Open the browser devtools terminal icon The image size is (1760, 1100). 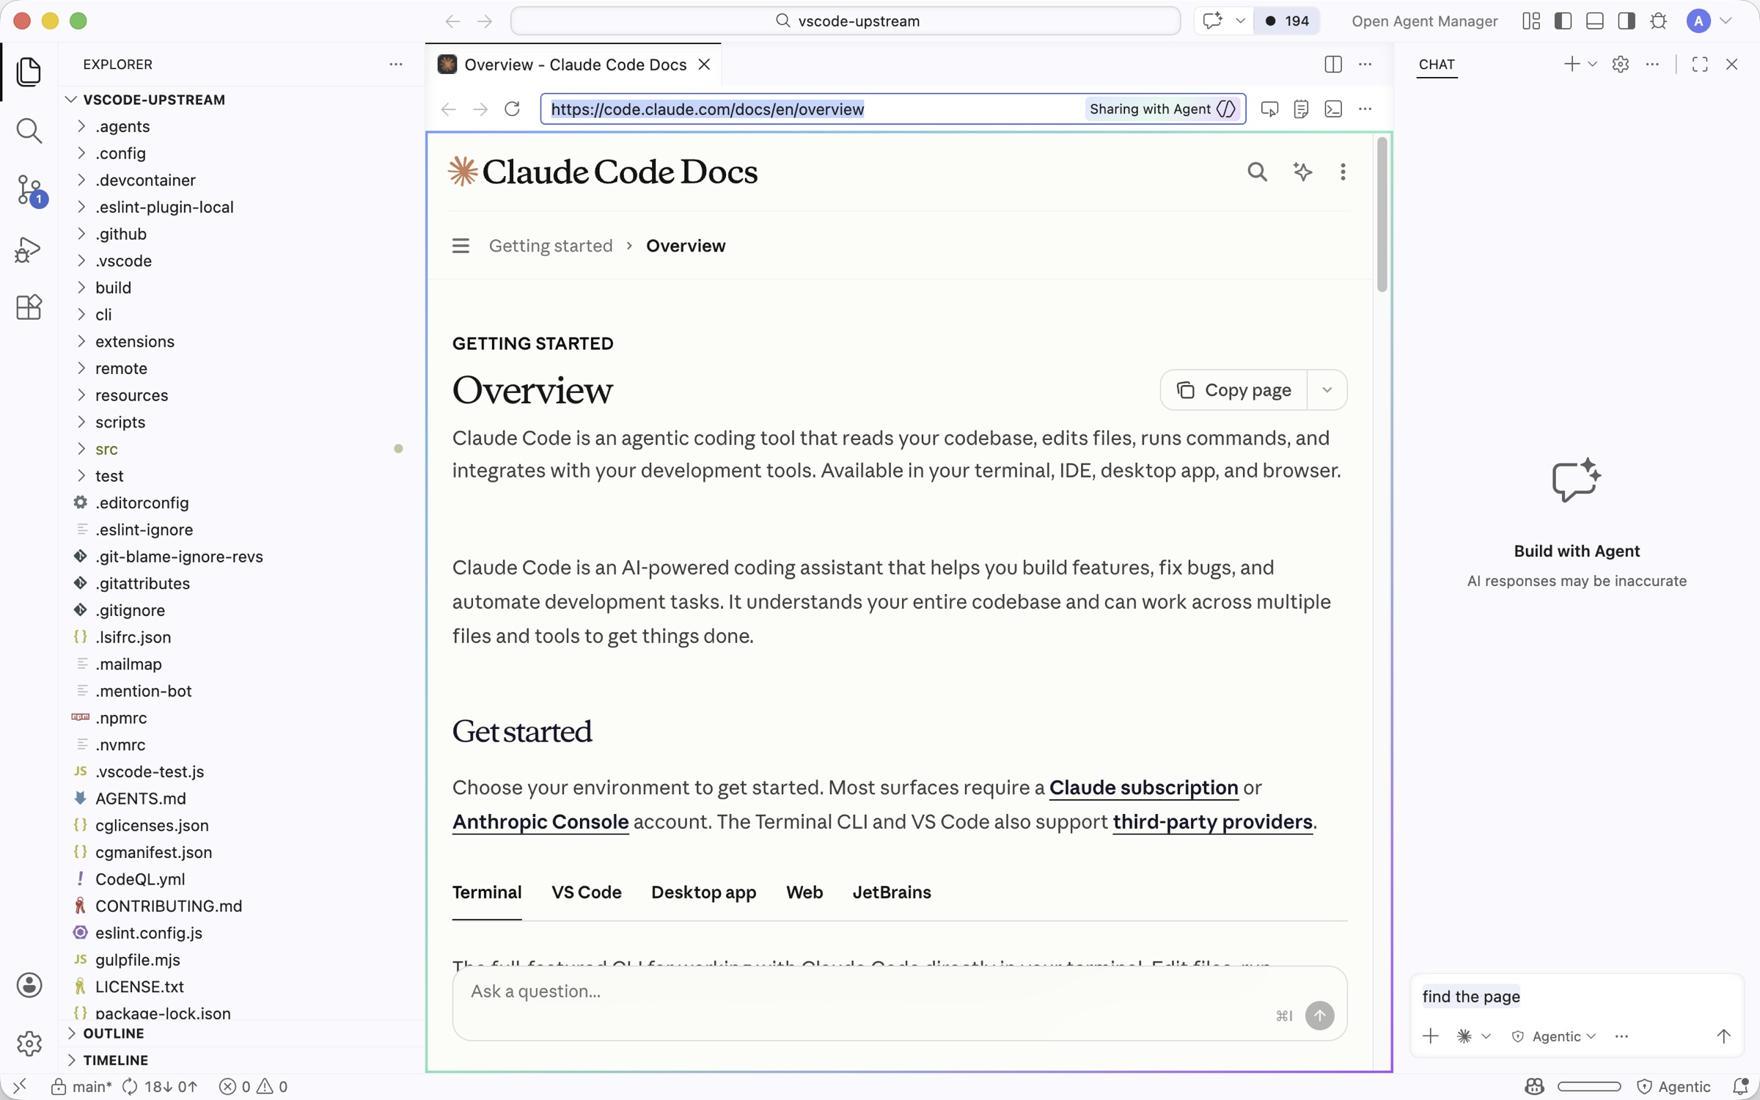pyautogui.click(x=1333, y=109)
